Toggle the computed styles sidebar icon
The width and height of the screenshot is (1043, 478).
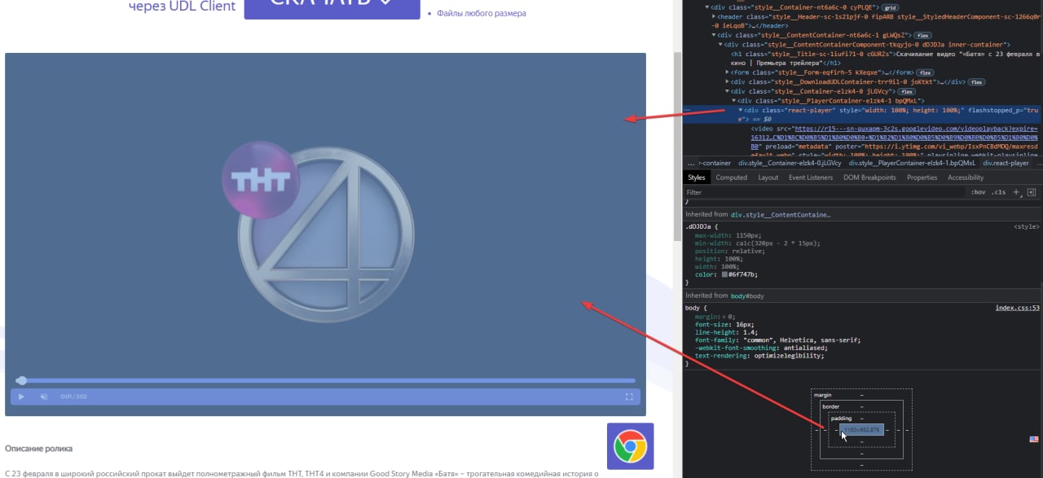click(x=1031, y=192)
